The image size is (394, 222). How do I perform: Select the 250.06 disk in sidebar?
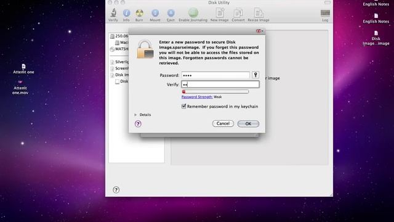tap(119, 36)
